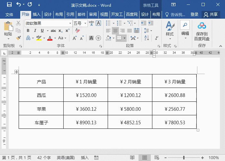Align text right
The width and height of the screenshot is (225, 161).
[x=122, y=31]
